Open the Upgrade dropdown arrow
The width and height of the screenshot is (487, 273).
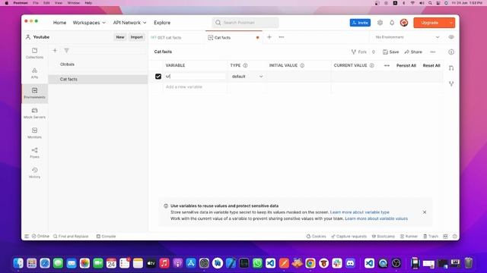pos(451,23)
